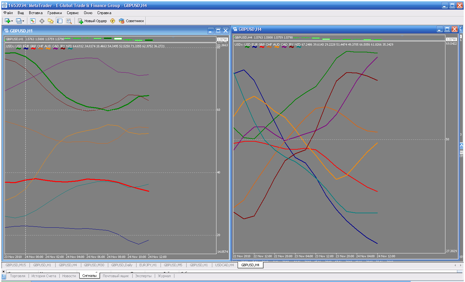Expand the new chart dropdown arrow
The image size is (465, 282).
tap(12, 21)
